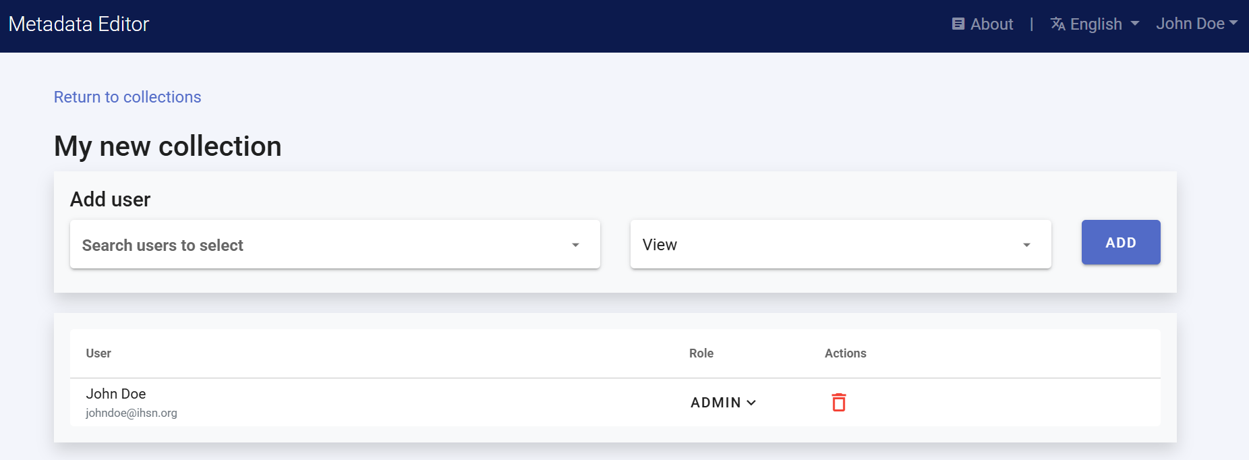
Task: Open the English language menu
Action: click(1096, 24)
